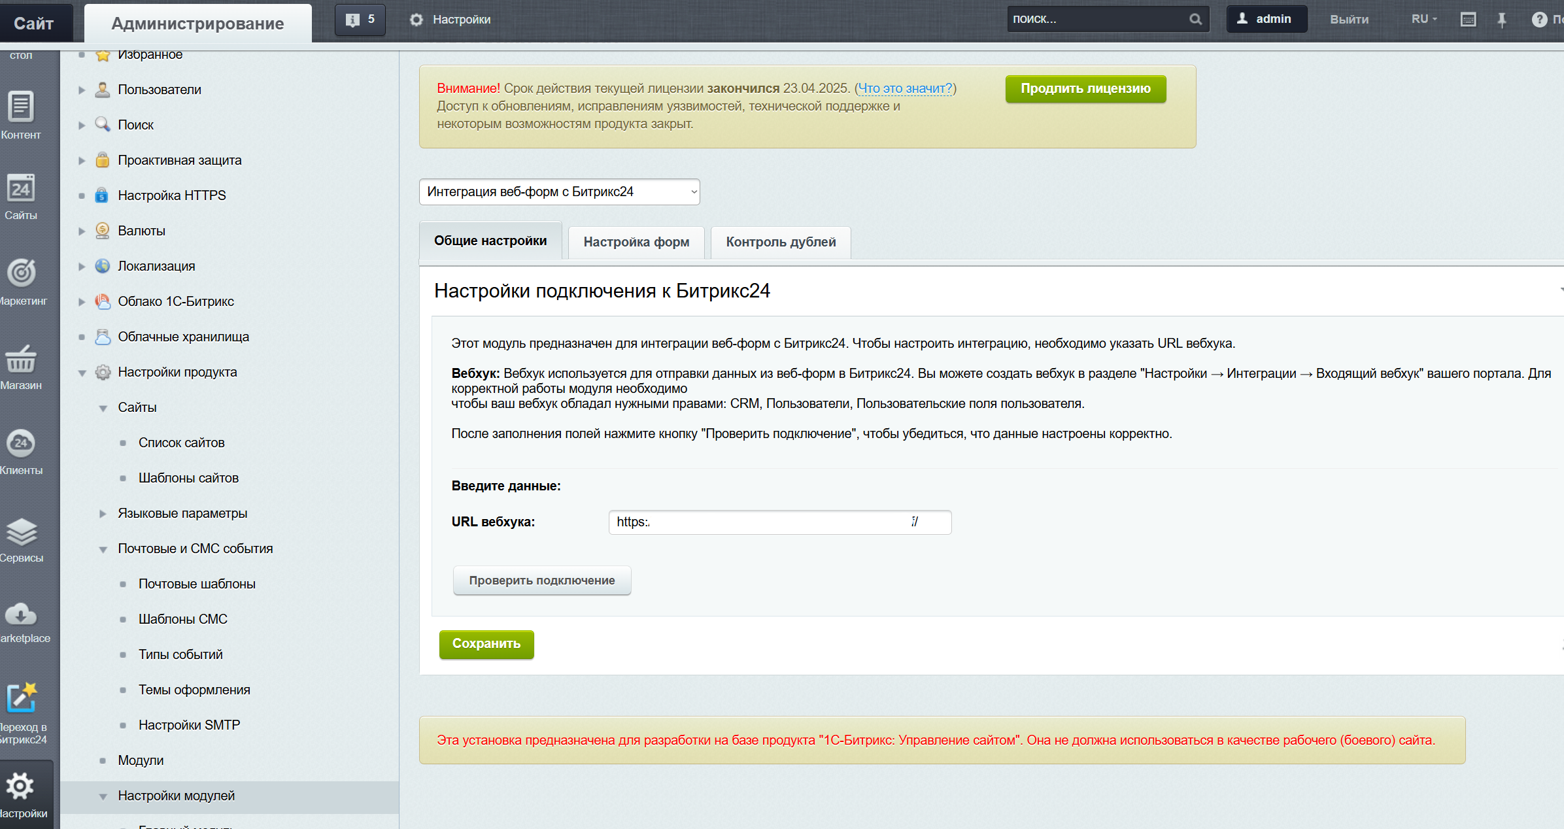Screen dimensions: 1564x829
Task: Click the notifications counter showing 5
Action: (x=360, y=20)
